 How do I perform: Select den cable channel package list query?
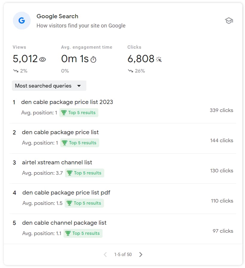click(64, 223)
